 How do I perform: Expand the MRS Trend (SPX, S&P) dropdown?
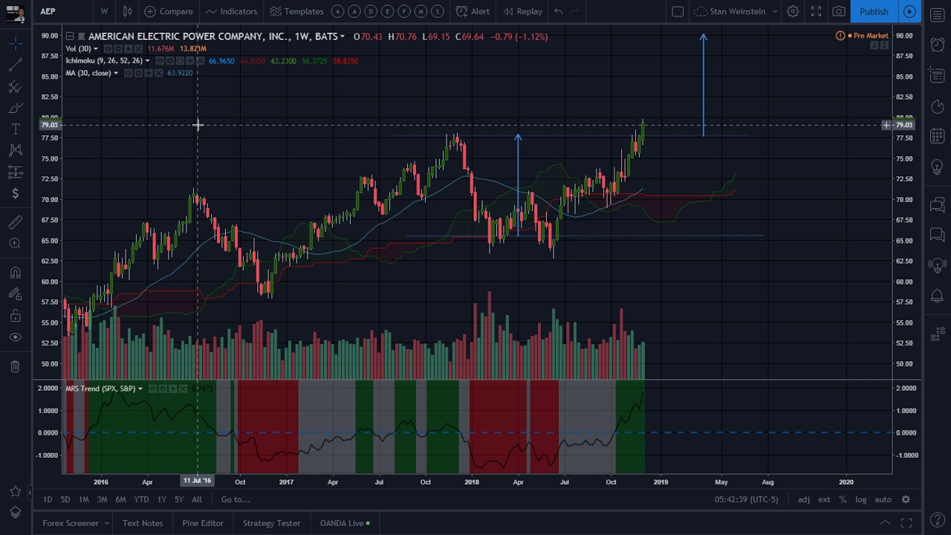click(140, 389)
